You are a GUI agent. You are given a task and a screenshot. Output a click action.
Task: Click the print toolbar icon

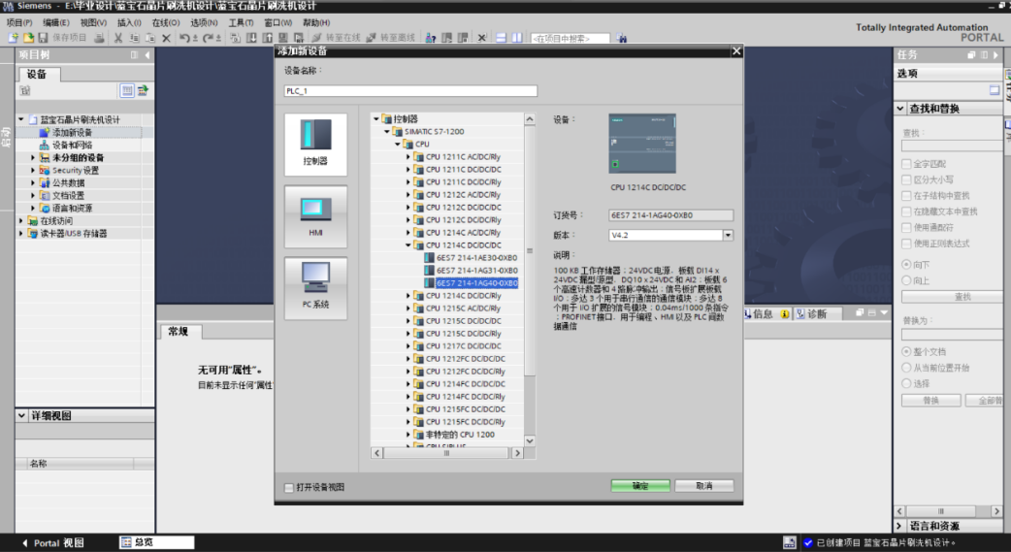[x=99, y=38]
